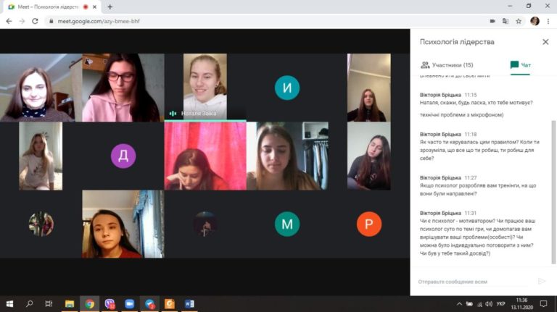Go back using the browser back arrow
The height and width of the screenshot is (312, 557).
point(8,21)
